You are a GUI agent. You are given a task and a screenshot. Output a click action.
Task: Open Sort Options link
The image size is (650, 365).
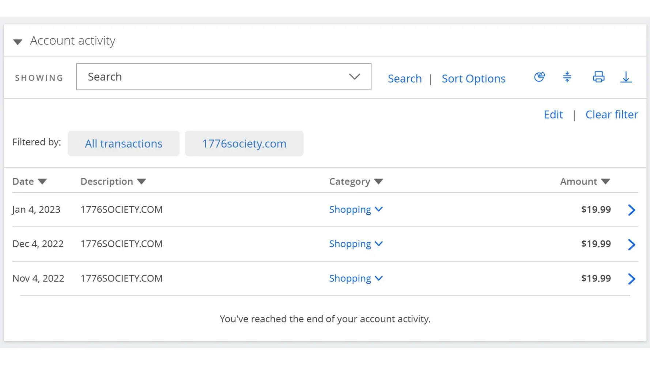pos(473,78)
